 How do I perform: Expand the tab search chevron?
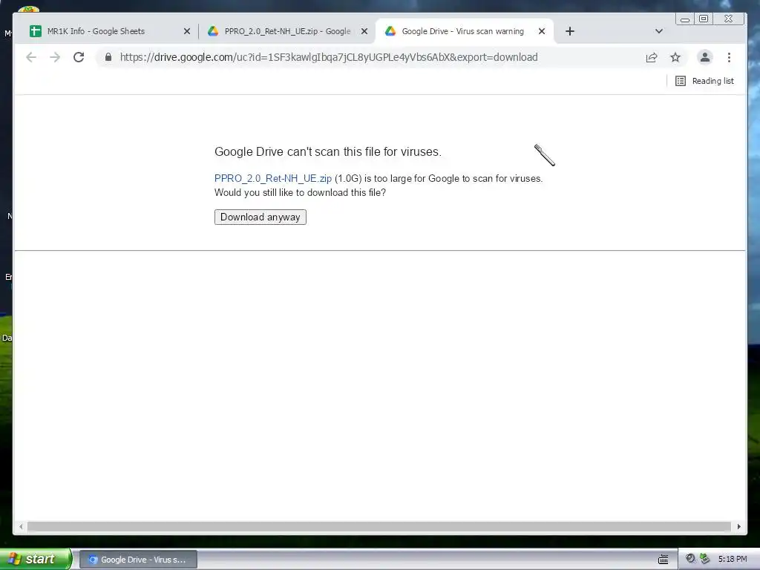pos(659,31)
